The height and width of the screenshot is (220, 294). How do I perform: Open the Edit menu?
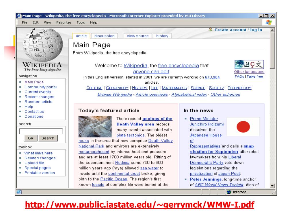tap(35, 22)
